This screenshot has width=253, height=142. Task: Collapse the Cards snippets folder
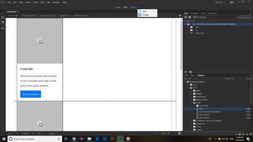[191, 103]
